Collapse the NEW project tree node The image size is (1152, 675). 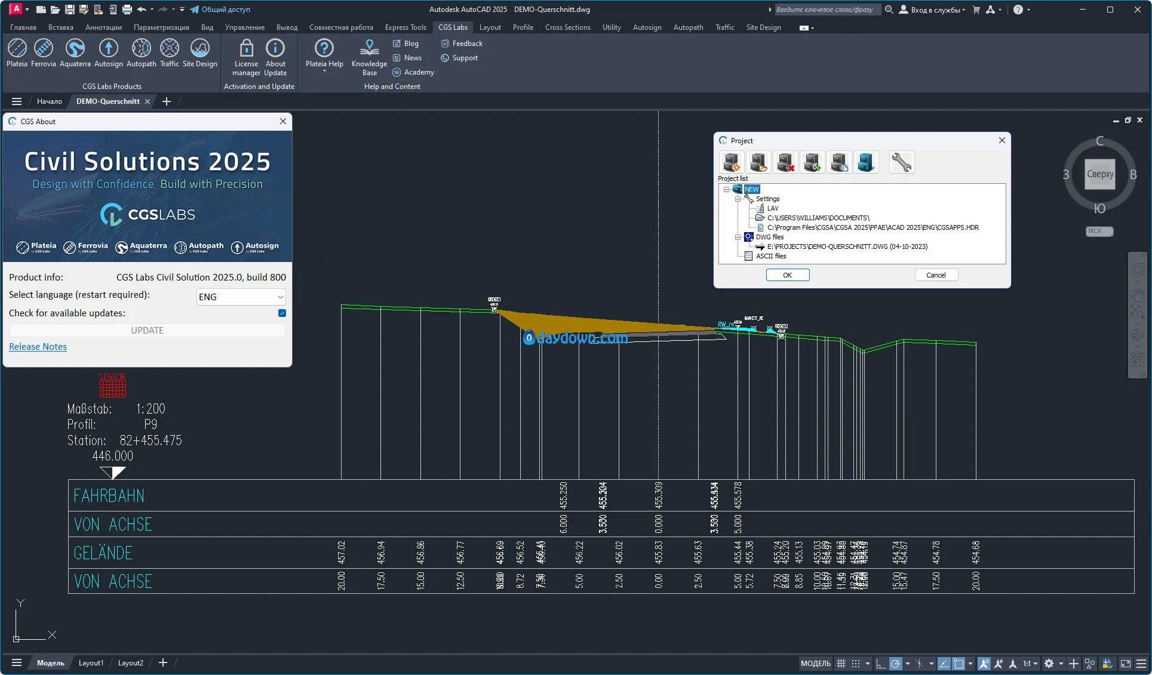[726, 189]
